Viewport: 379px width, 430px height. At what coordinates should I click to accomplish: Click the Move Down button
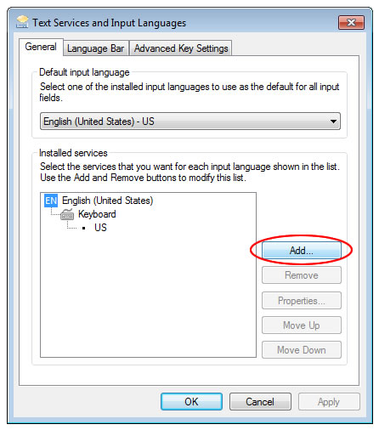click(302, 350)
